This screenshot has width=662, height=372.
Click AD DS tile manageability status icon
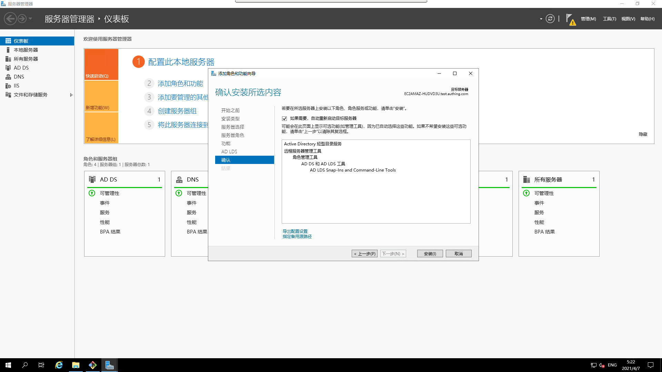(x=92, y=193)
